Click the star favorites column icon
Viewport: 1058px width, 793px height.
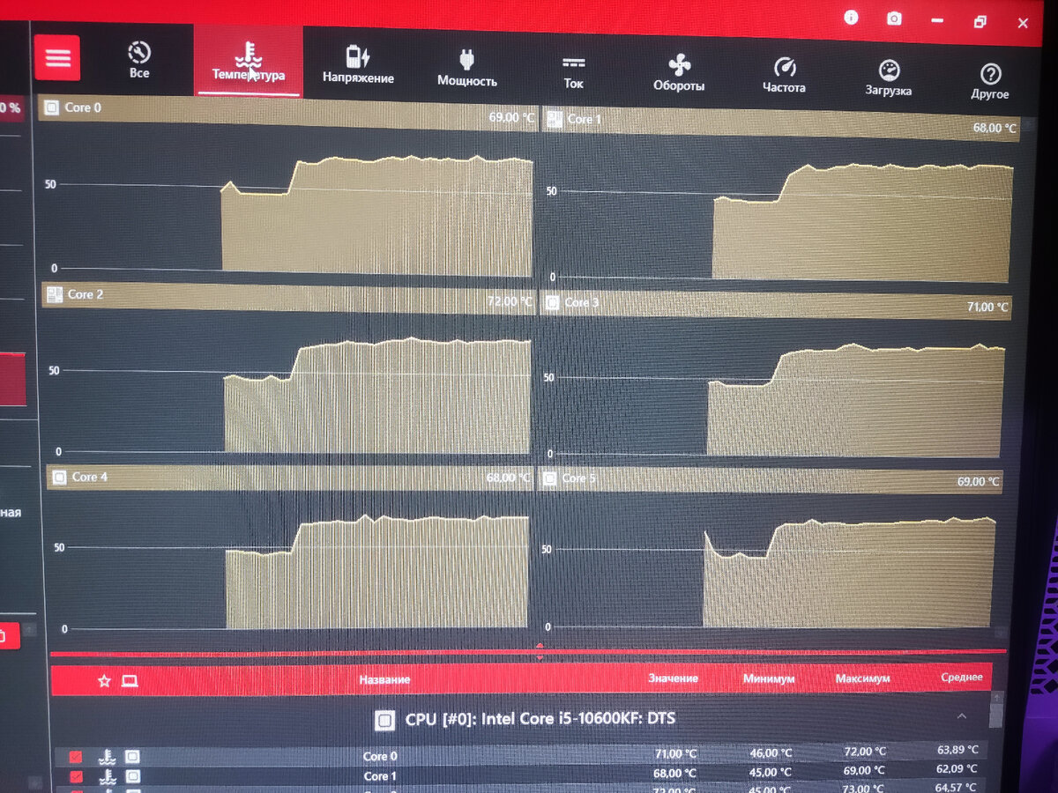coord(104,680)
